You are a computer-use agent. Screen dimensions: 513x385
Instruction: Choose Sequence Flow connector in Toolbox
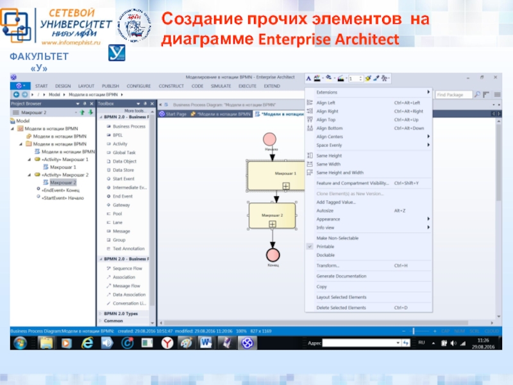click(x=127, y=268)
